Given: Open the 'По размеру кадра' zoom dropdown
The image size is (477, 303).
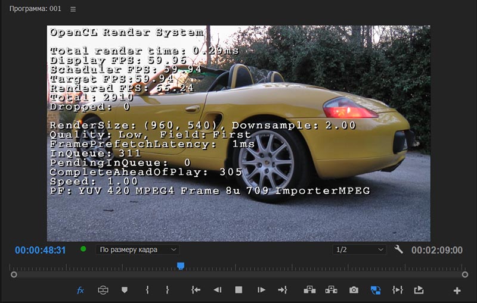Looking at the screenshot, I should click(x=138, y=249).
